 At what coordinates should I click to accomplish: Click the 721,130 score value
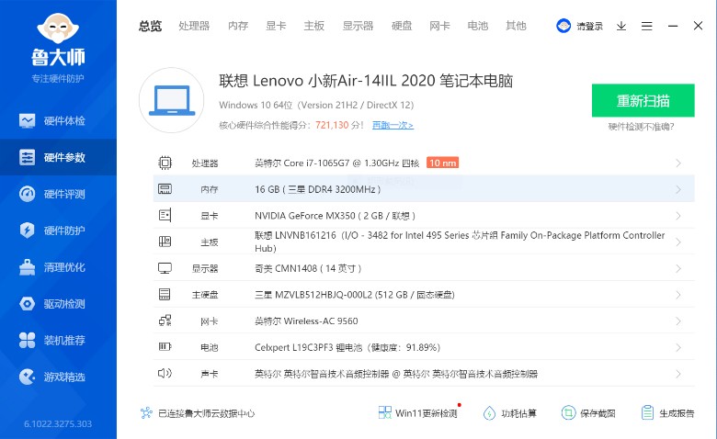tap(332, 125)
